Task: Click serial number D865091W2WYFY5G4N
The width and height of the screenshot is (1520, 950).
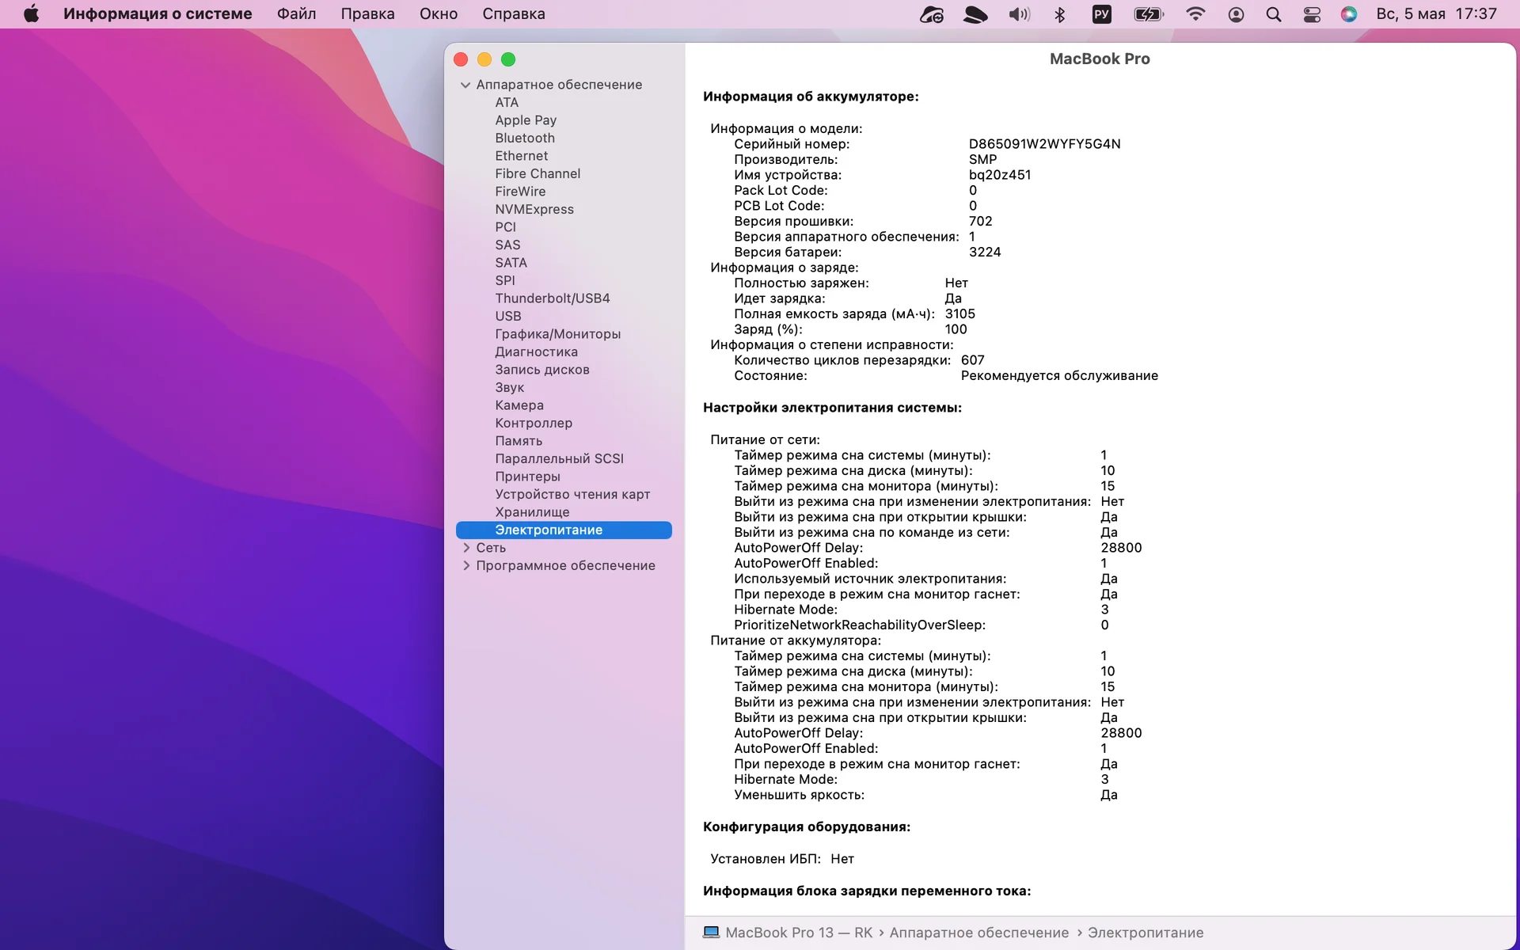Action: (1044, 144)
